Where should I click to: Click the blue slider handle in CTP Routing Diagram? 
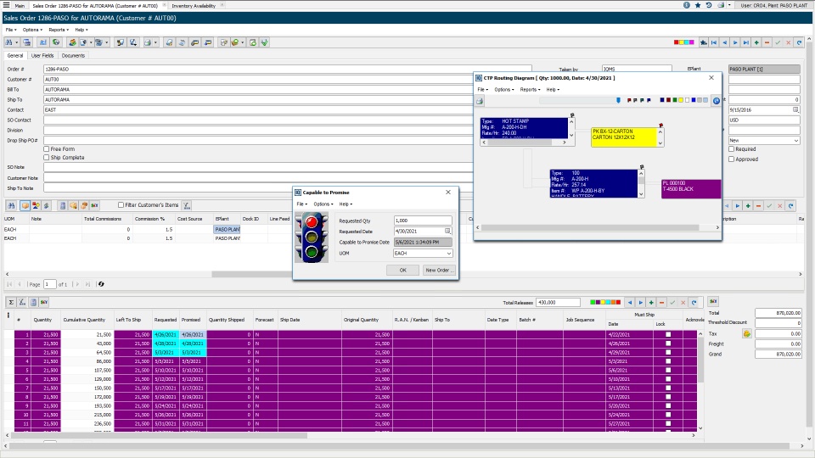619,101
